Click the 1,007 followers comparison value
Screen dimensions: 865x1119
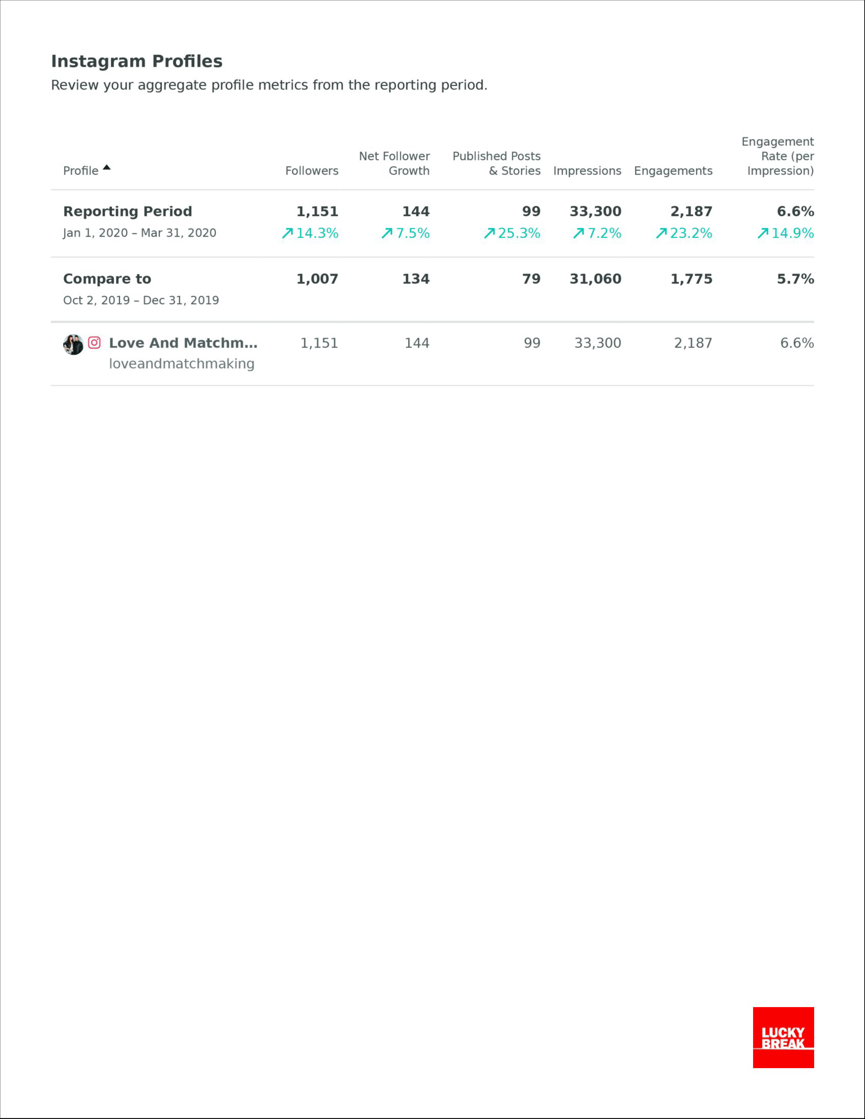[x=317, y=279]
